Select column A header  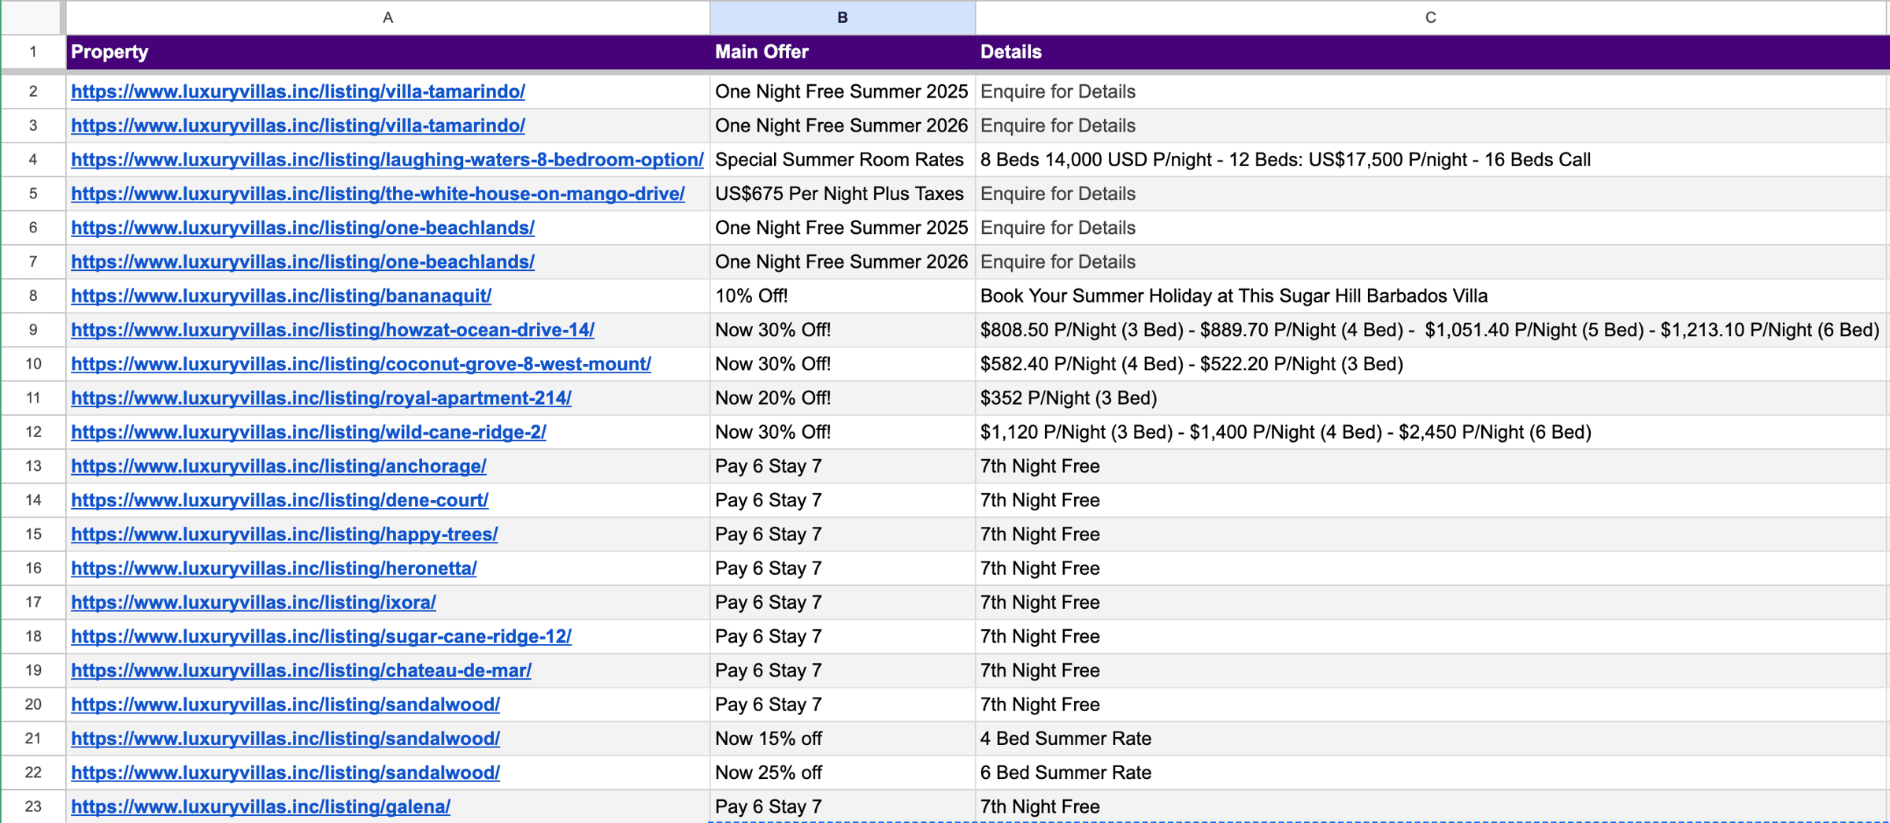click(387, 17)
